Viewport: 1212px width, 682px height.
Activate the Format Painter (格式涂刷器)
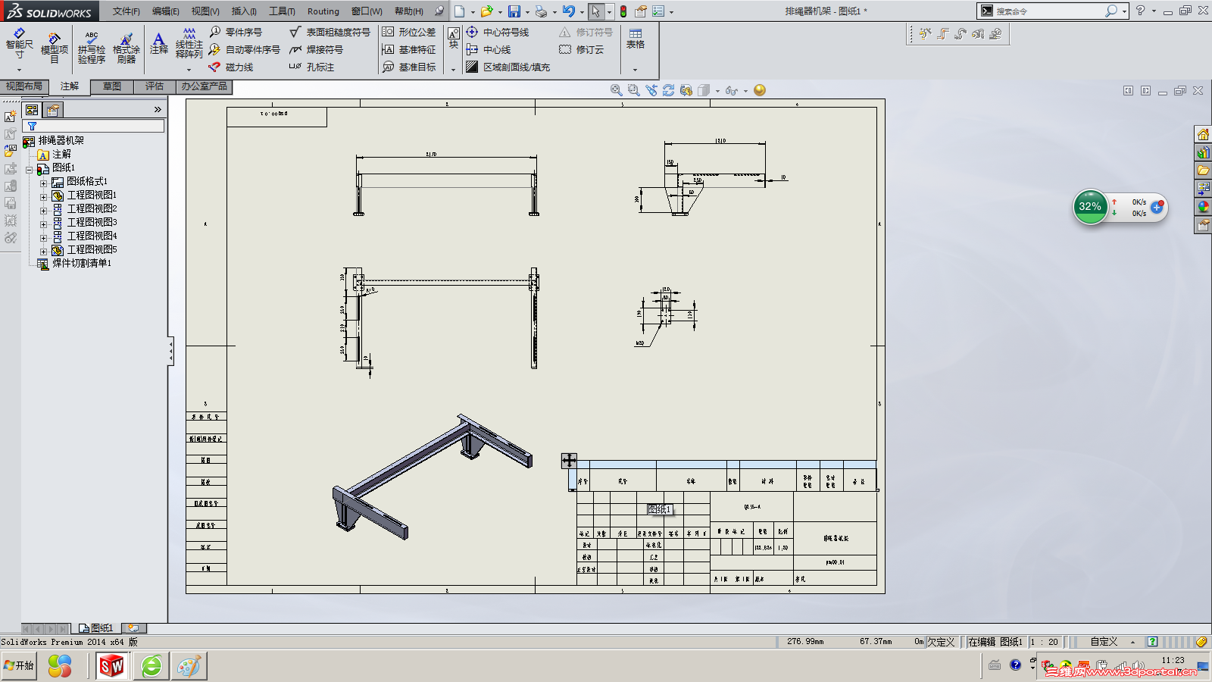[127, 48]
